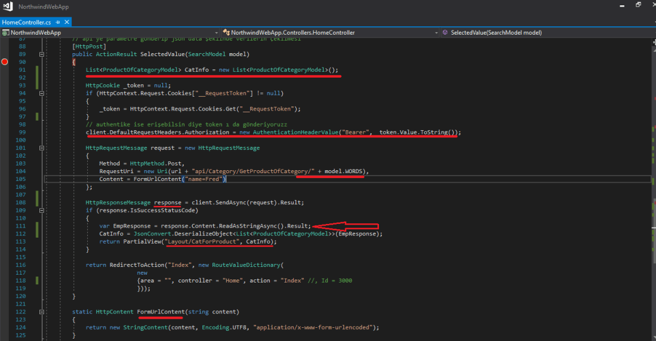Collapse the HttpRequestMessage initializer at line 101
This screenshot has height=341, width=656.
pyautogui.click(x=41, y=148)
